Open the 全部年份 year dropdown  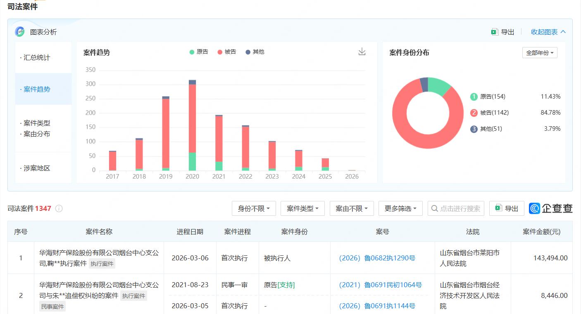[x=540, y=53]
